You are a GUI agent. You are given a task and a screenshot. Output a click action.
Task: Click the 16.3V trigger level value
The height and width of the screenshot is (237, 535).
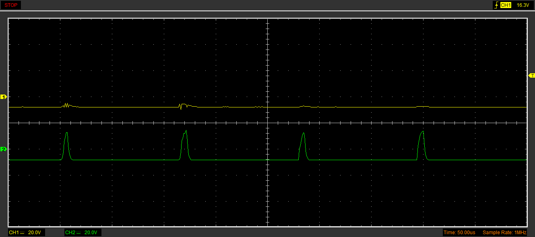pyautogui.click(x=522, y=5)
